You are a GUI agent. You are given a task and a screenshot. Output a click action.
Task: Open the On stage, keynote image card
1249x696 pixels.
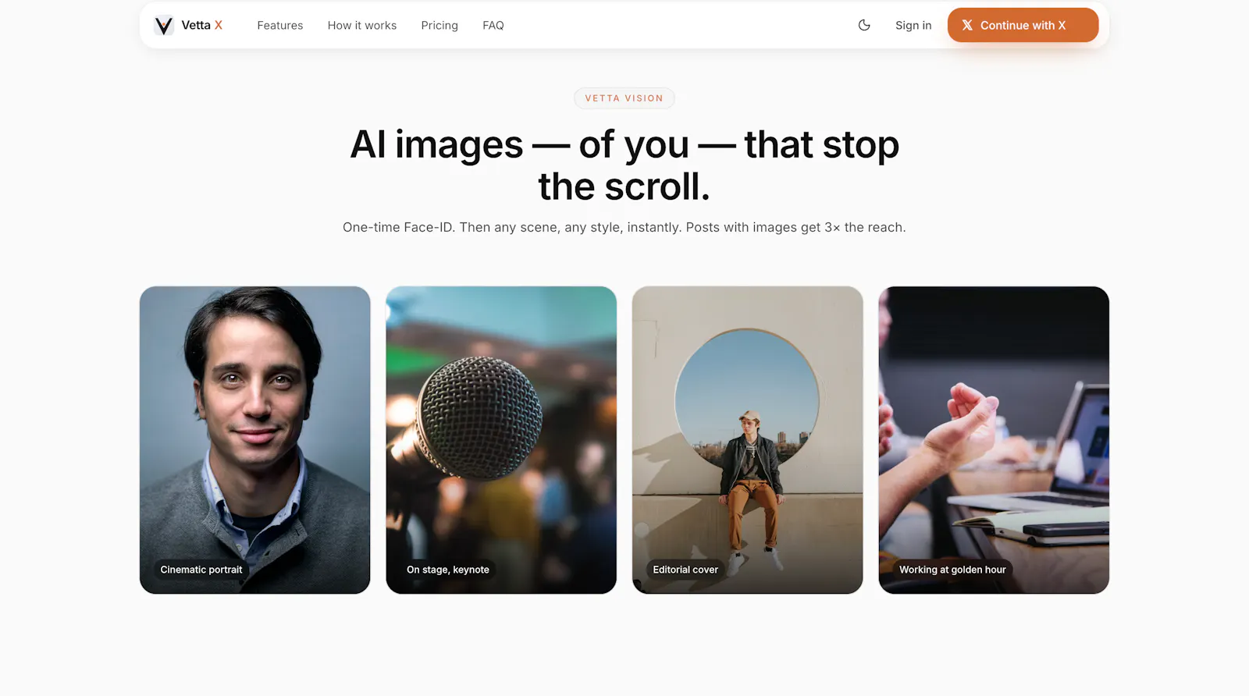[501, 440]
